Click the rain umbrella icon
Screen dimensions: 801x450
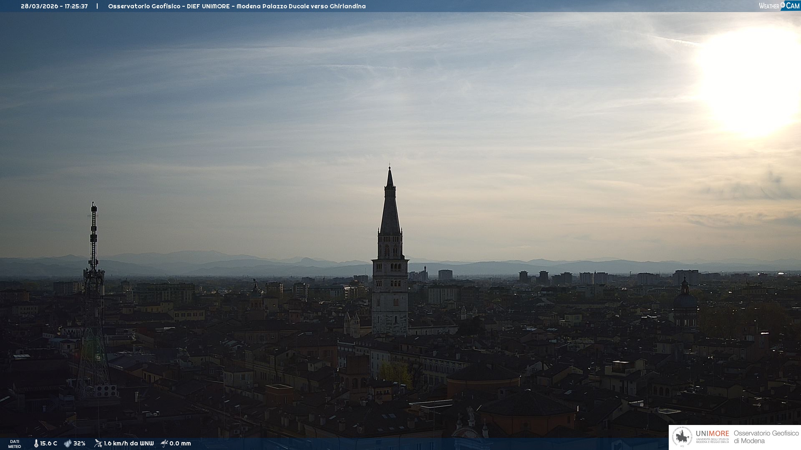point(164,443)
